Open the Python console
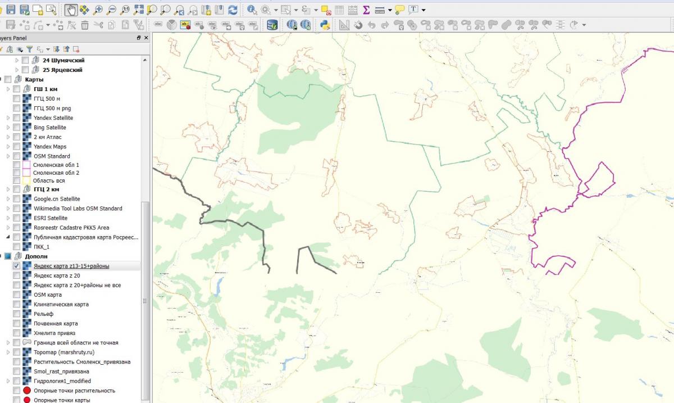The width and height of the screenshot is (674, 403). click(x=324, y=25)
